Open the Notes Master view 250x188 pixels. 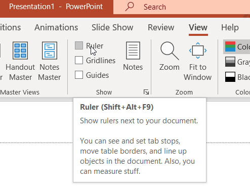50,61
